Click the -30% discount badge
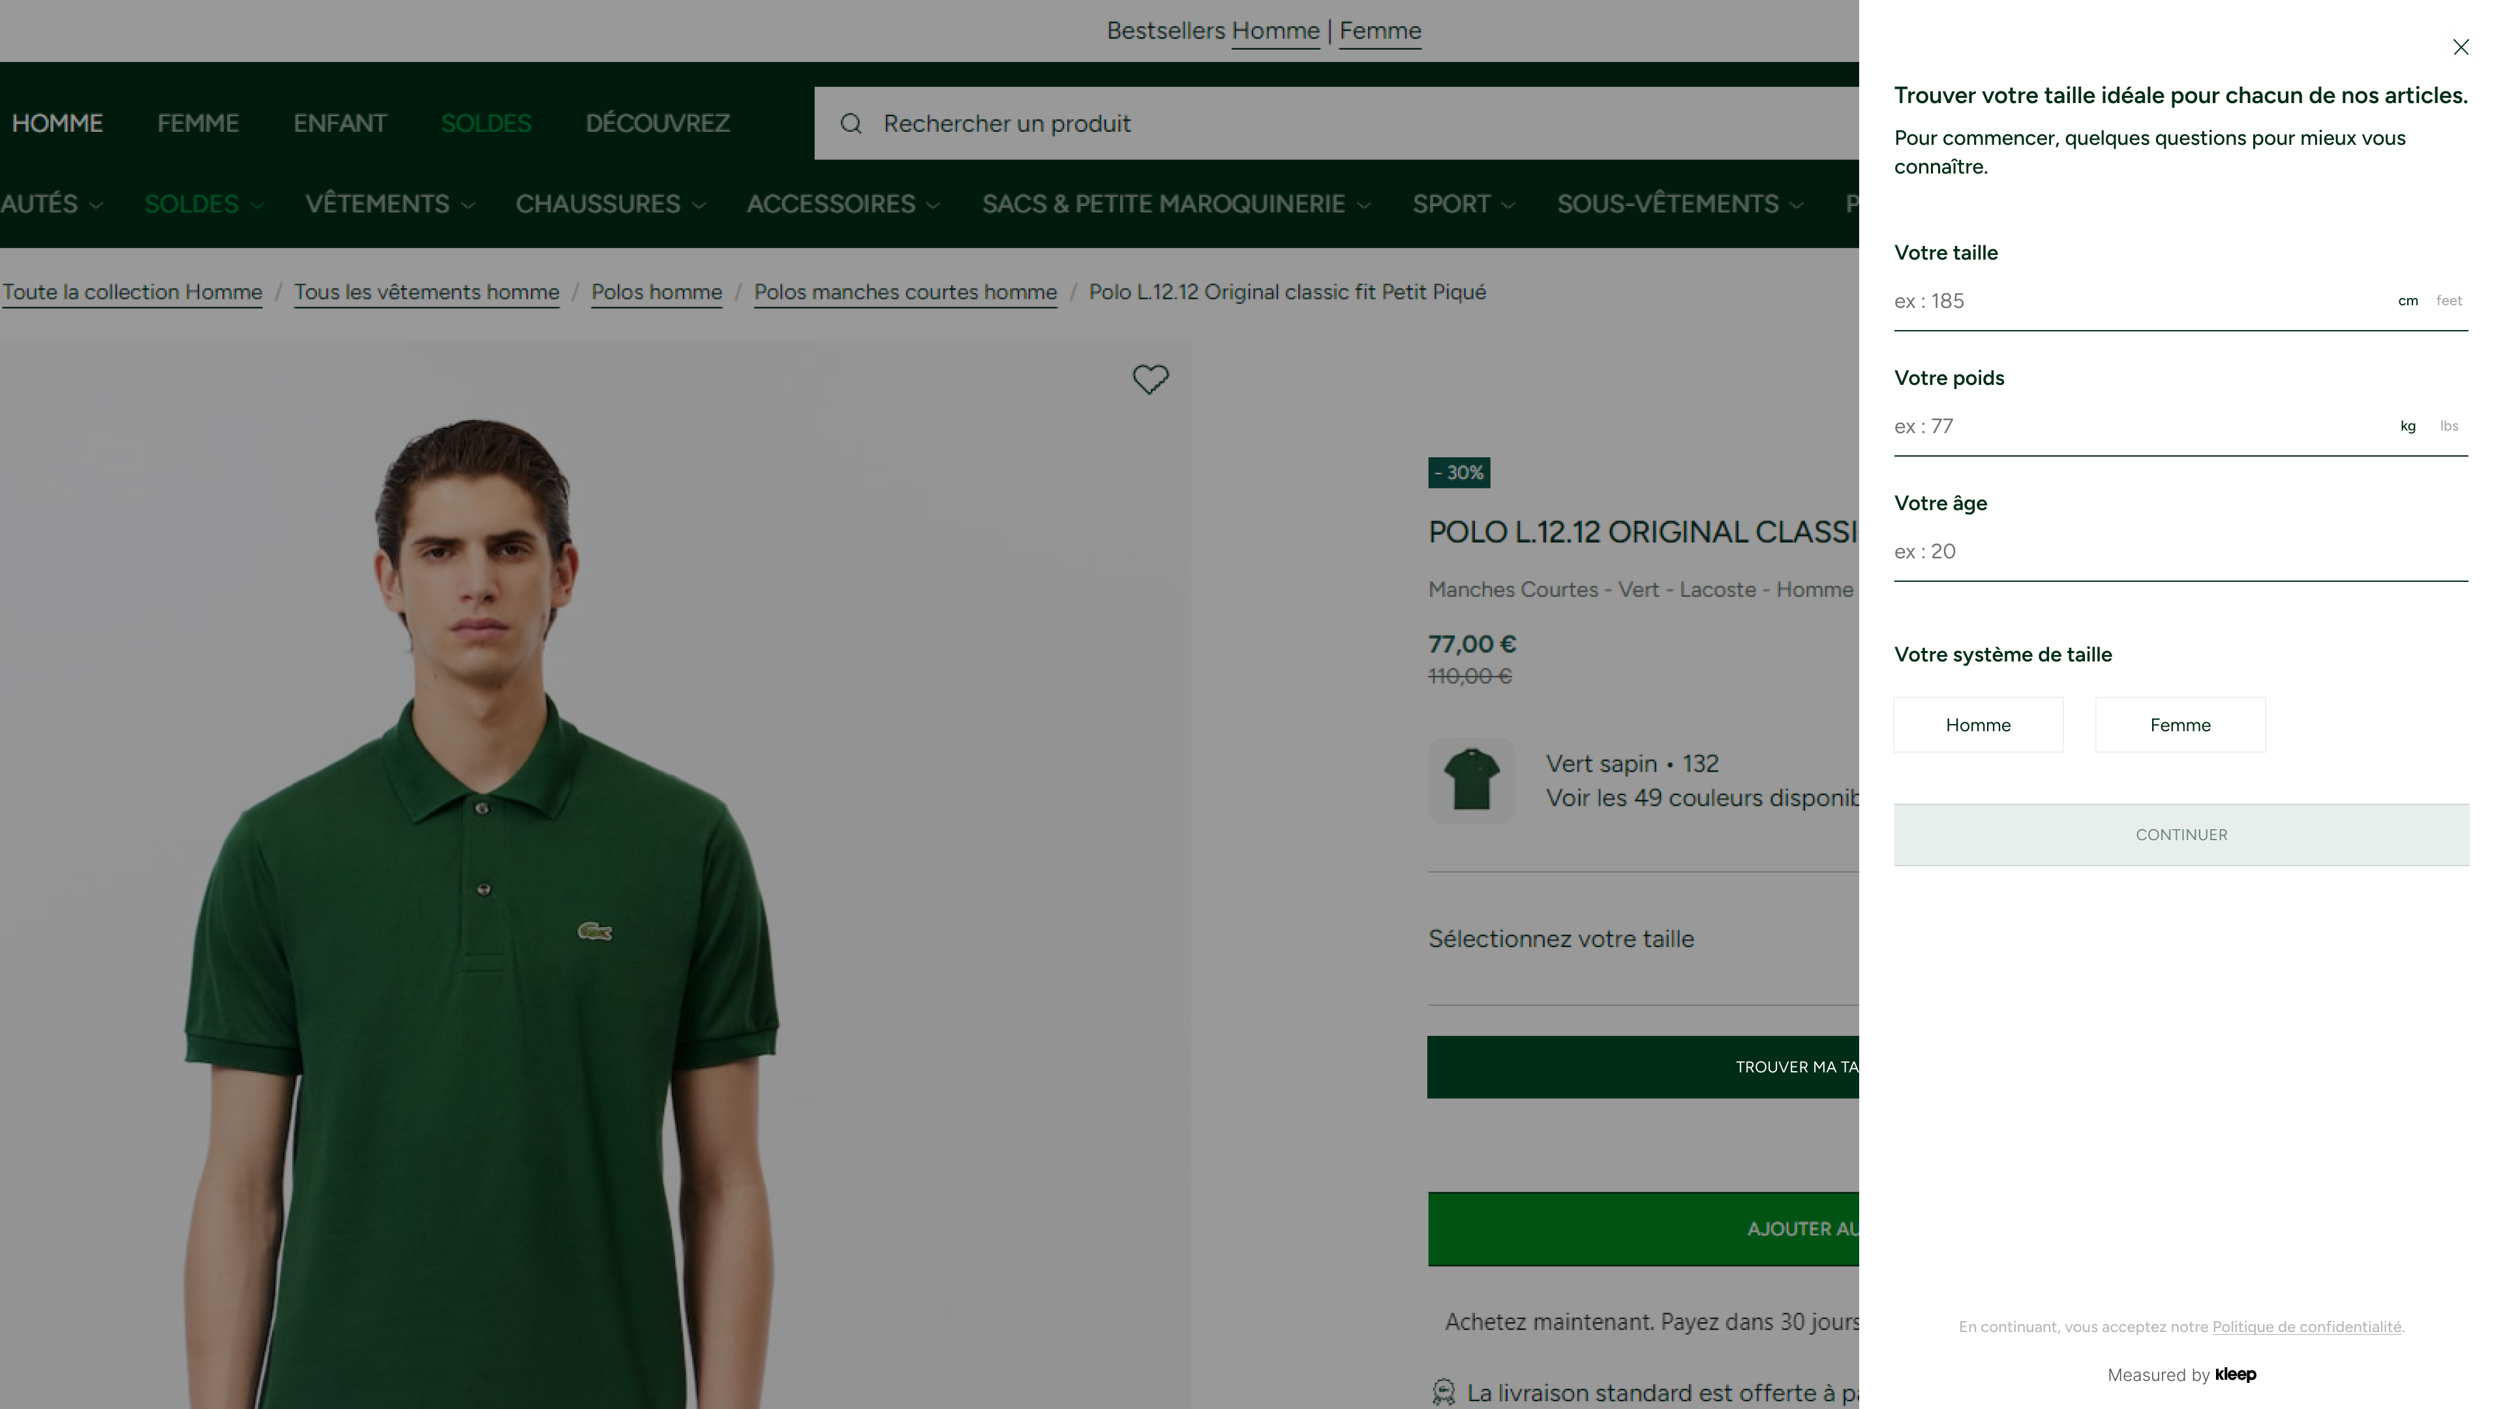 click(1459, 472)
